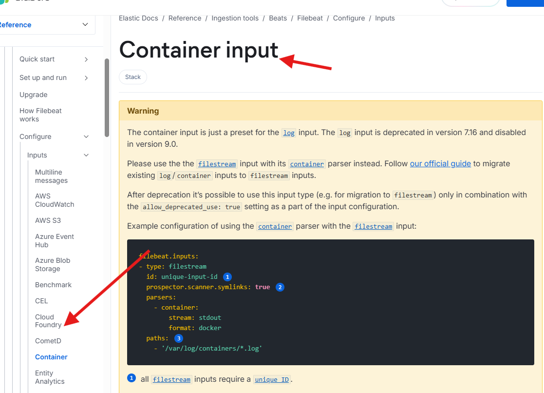Follow filestream link in second warning paragraph
Image resolution: width=544 pixels, height=393 pixels.
point(217,164)
